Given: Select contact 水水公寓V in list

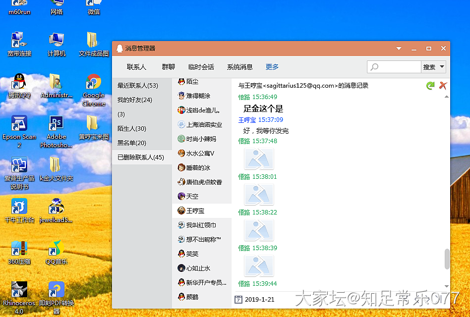Looking at the screenshot, I should click(x=200, y=154).
